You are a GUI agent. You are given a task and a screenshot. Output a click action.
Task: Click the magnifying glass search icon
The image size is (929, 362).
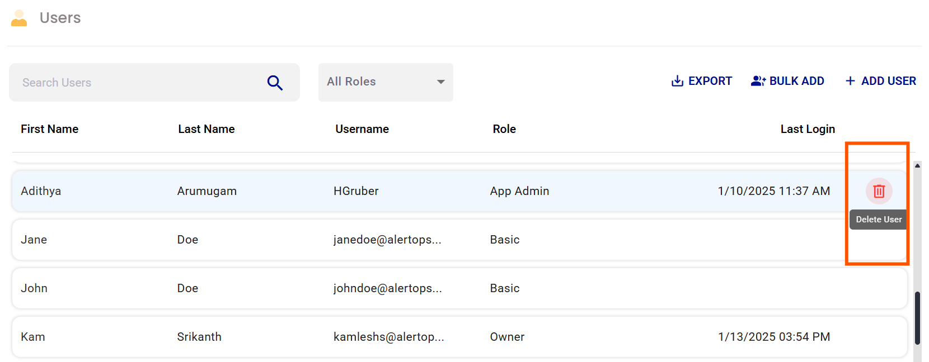[275, 83]
